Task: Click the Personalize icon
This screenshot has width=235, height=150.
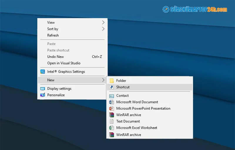Action: 43,95
